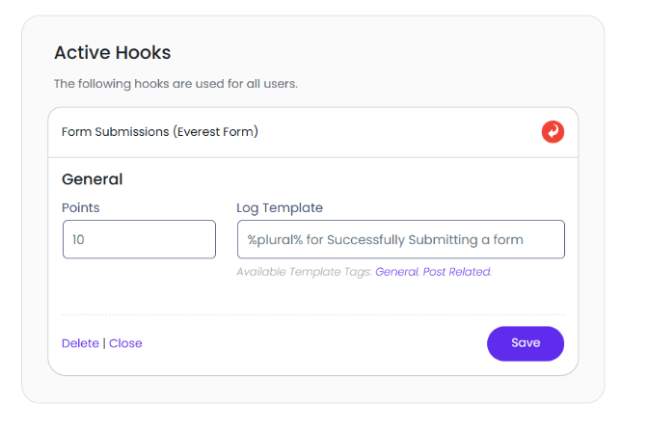Click into the Log Template text field

click(x=400, y=239)
